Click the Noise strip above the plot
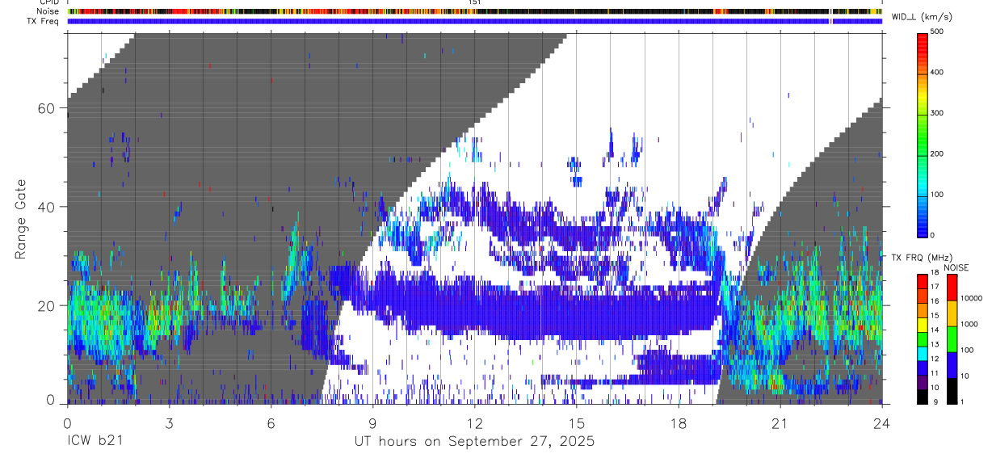This screenshot has height=458, width=992. [474, 12]
